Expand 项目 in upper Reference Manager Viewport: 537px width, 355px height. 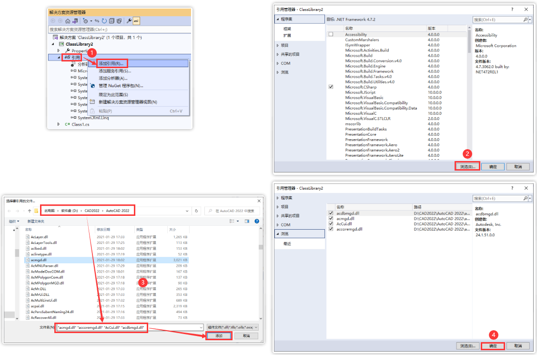pyautogui.click(x=278, y=46)
